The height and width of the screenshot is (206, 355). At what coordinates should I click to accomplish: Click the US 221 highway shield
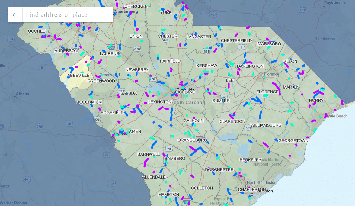97,120
